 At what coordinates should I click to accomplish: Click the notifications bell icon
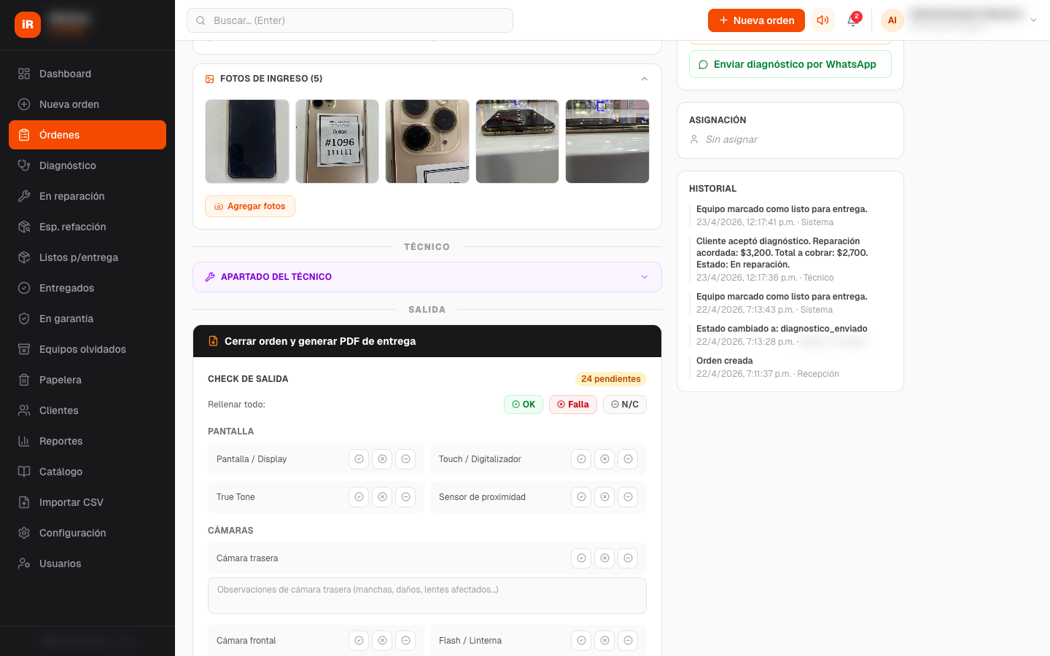coord(852,20)
